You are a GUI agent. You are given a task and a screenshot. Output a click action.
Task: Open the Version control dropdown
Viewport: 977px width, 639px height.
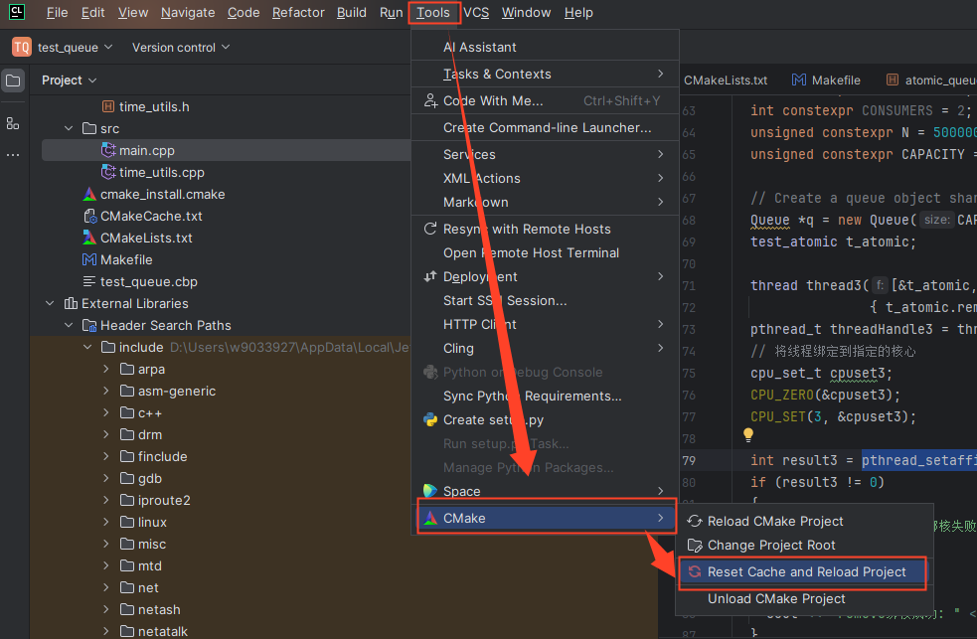pos(181,48)
